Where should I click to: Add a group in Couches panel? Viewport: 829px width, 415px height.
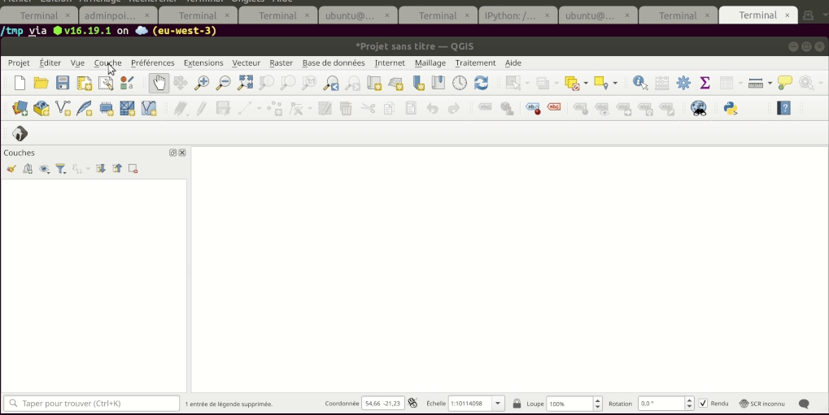(x=28, y=169)
